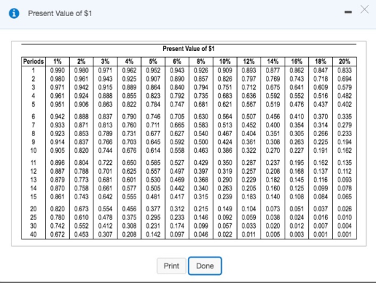Image resolution: width=376 pixels, height=283 pixels.
Task: Click the Done button
Action: (x=205, y=266)
